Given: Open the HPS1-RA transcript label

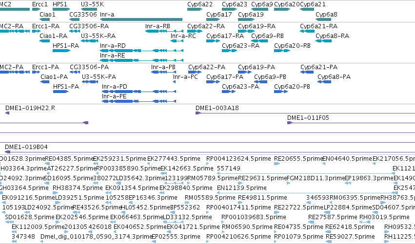Looking at the screenshot, I should point(66,46).
